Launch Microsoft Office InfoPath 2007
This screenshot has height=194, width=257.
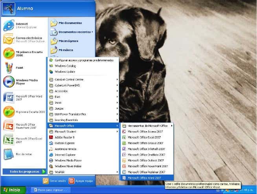coord(147,149)
